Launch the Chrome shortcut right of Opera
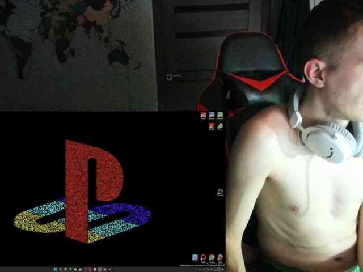This screenshot has height=272, width=363. click(212, 257)
